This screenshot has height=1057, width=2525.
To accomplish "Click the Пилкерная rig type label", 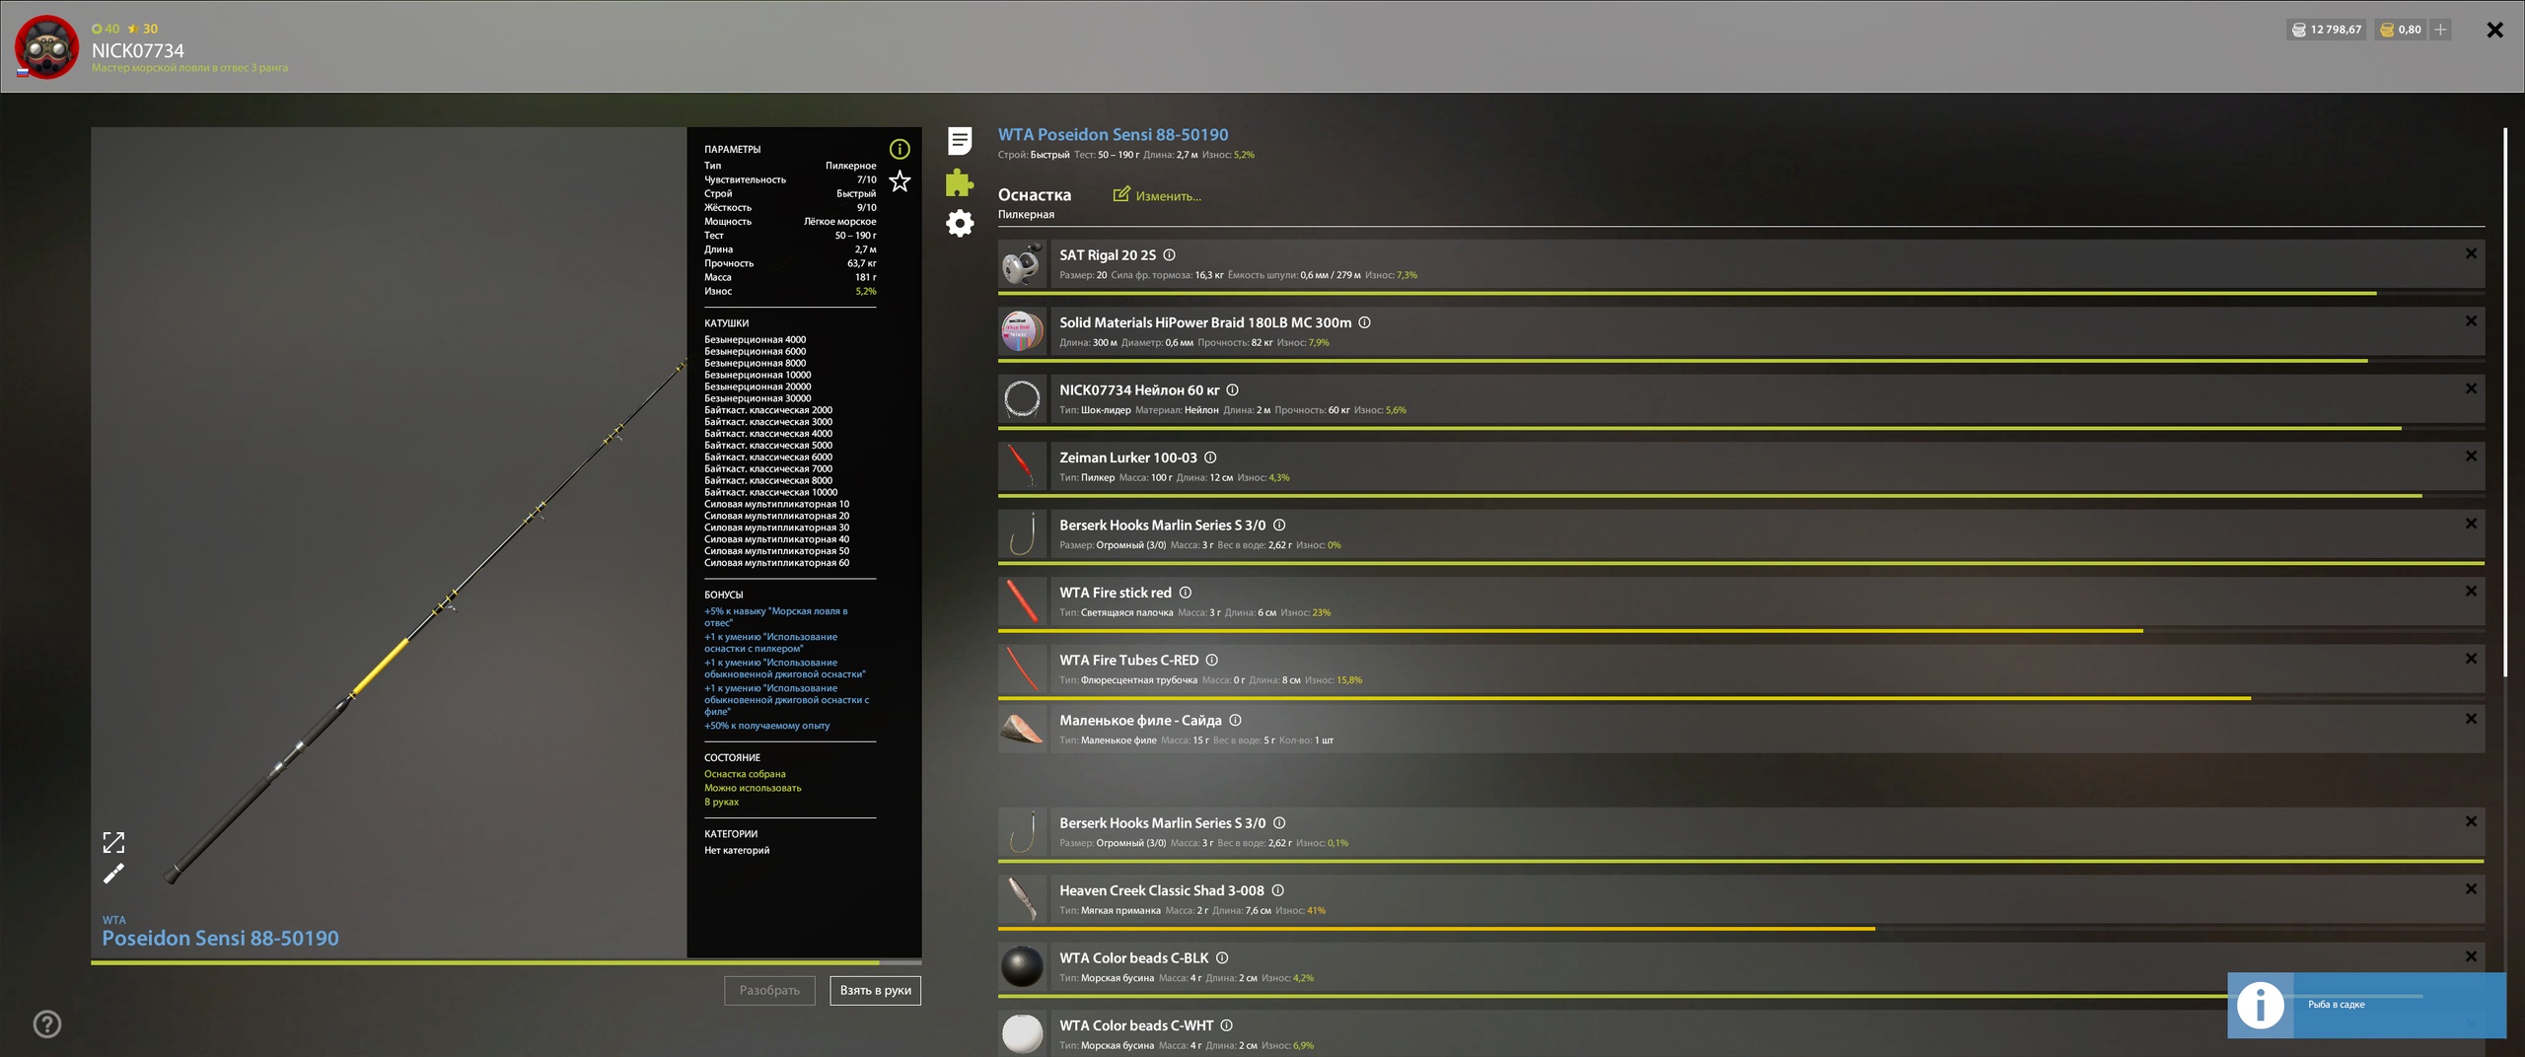I will [1026, 214].
